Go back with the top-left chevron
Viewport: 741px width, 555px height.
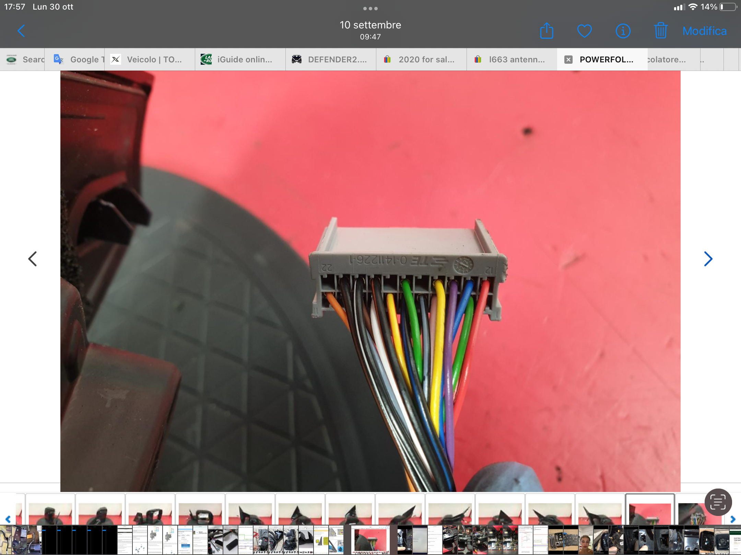21,31
